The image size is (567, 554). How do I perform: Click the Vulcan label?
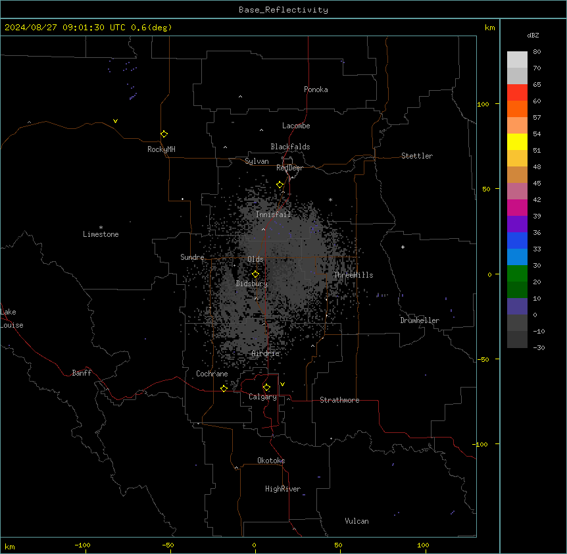[x=357, y=521]
